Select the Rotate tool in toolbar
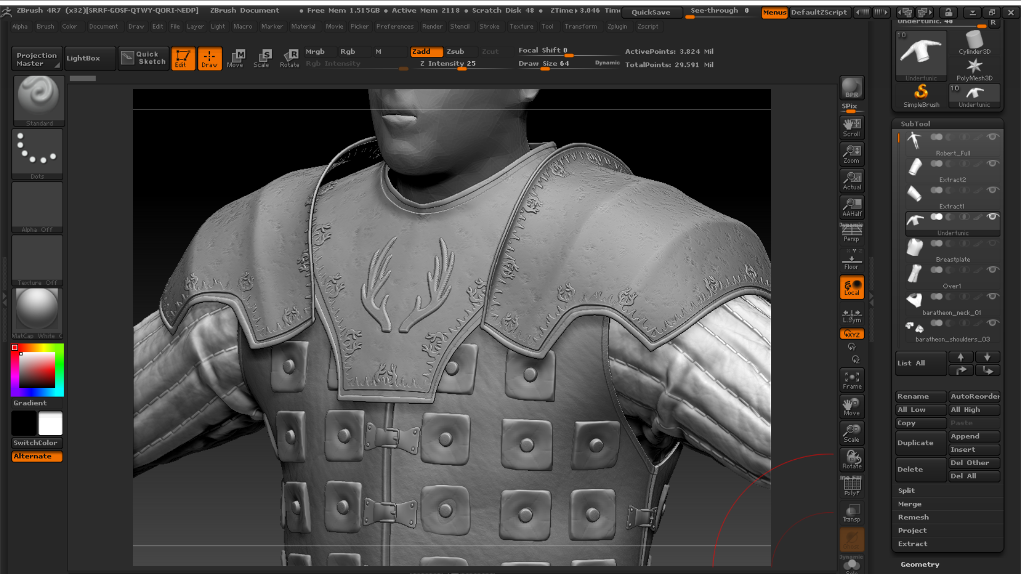This screenshot has width=1021, height=574. pos(290,57)
